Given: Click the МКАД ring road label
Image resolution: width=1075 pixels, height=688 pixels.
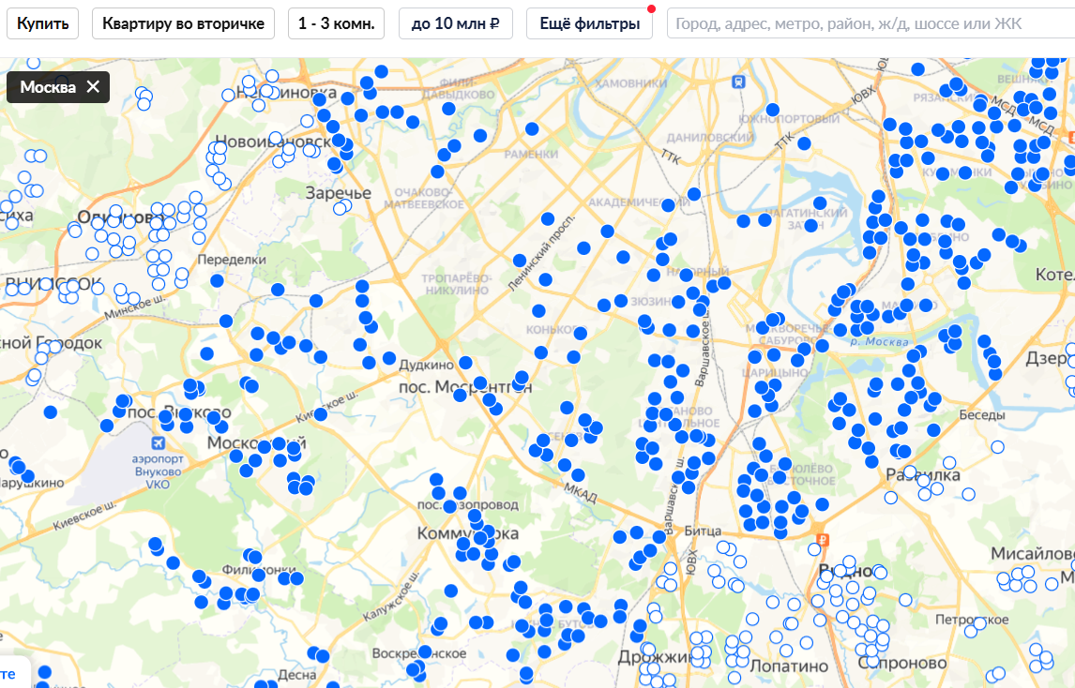Looking at the screenshot, I should [x=580, y=491].
